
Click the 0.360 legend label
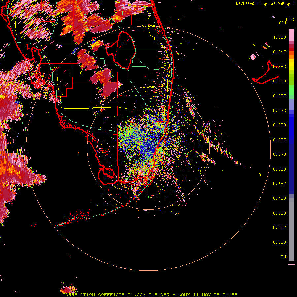tap(280, 213)
